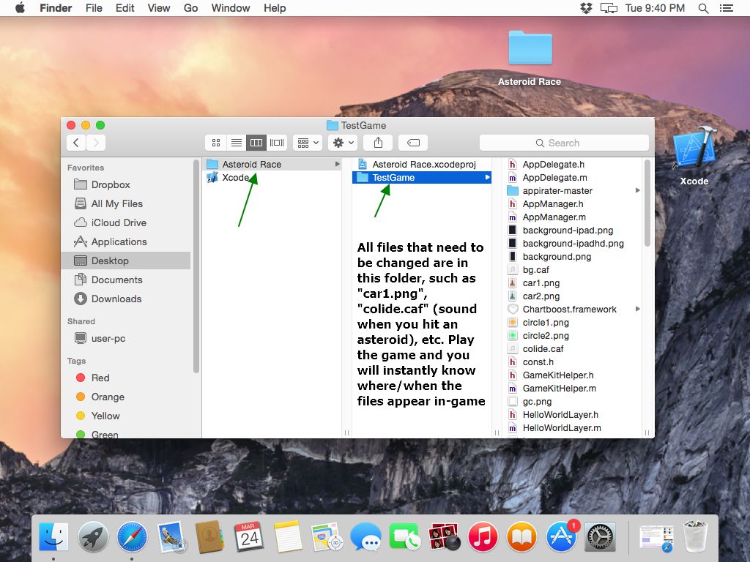
Task: Go back with the left arrow button
Action: pyautogui.click(x=76, y=143)
